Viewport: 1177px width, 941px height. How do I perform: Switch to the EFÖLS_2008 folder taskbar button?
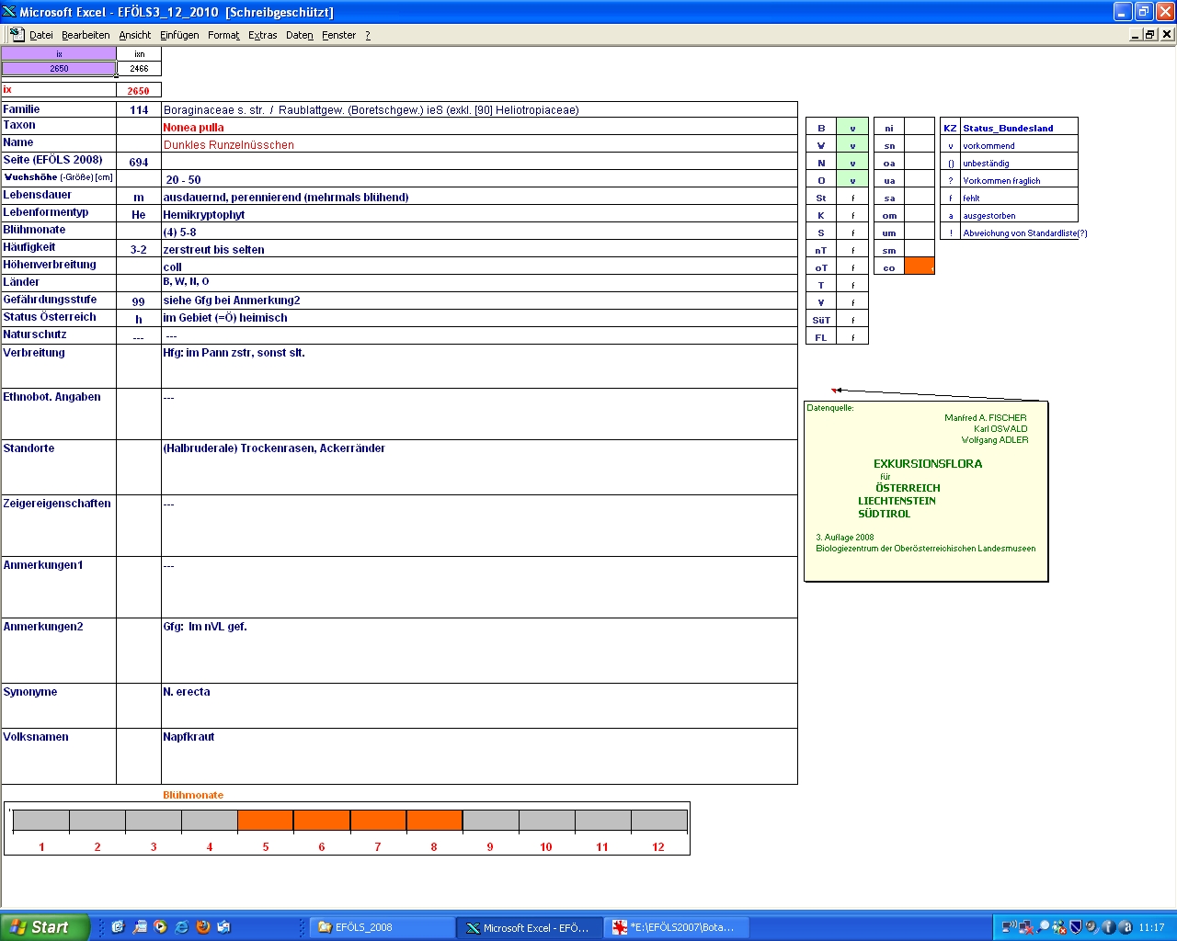click(382, 927)
